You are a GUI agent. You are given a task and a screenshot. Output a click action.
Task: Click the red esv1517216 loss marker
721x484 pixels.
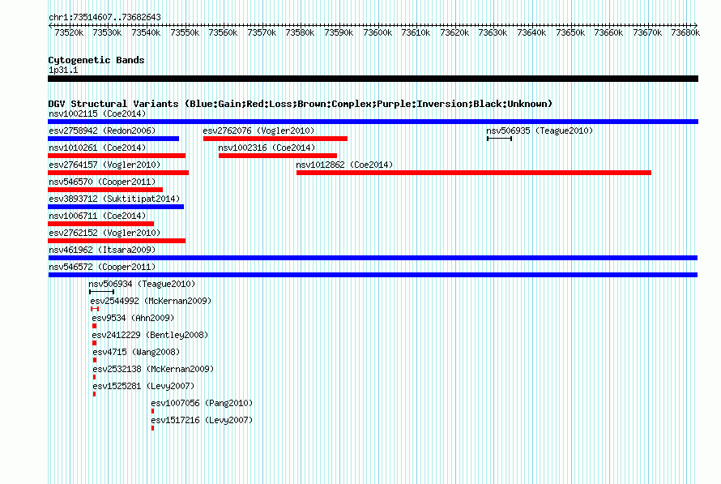[x=152, y=428]
